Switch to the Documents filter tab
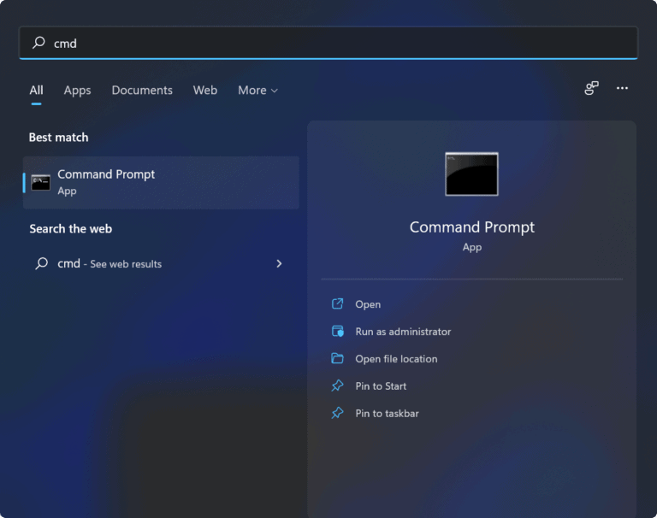 (142, 90)
